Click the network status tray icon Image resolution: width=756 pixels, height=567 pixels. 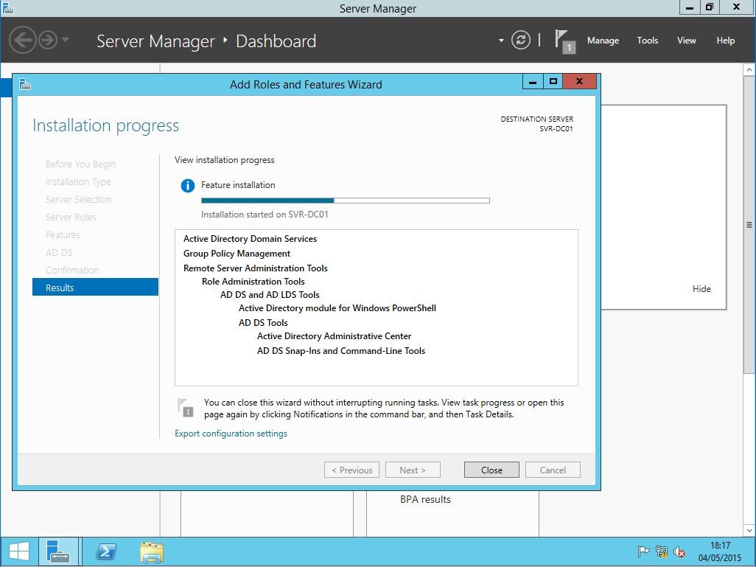[662, 552]
